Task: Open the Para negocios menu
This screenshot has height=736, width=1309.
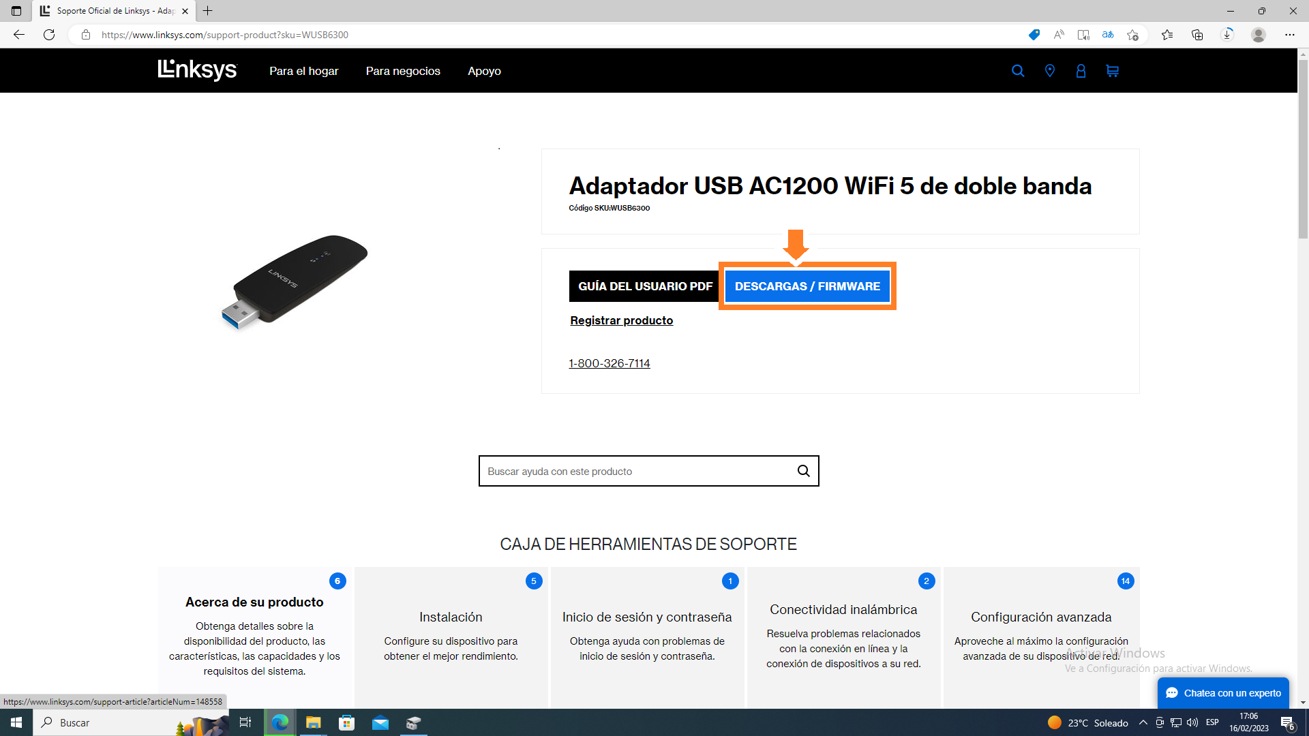Action: [x=403, y=71]
